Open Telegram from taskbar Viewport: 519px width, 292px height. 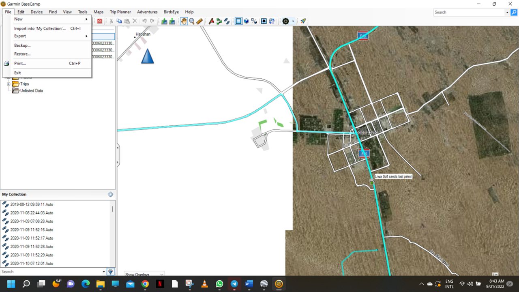click(234, 284)
